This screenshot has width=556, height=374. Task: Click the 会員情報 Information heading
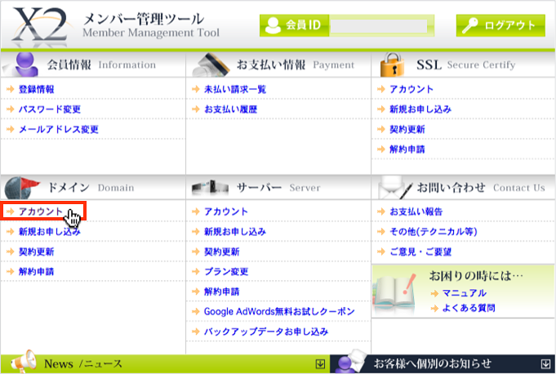point(101,65)
